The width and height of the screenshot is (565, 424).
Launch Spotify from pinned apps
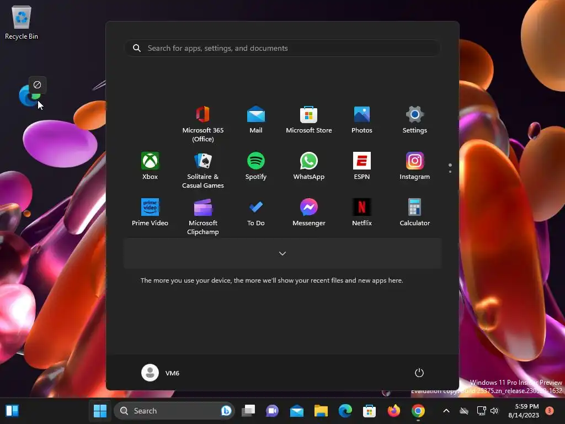[x=256, y=166]
